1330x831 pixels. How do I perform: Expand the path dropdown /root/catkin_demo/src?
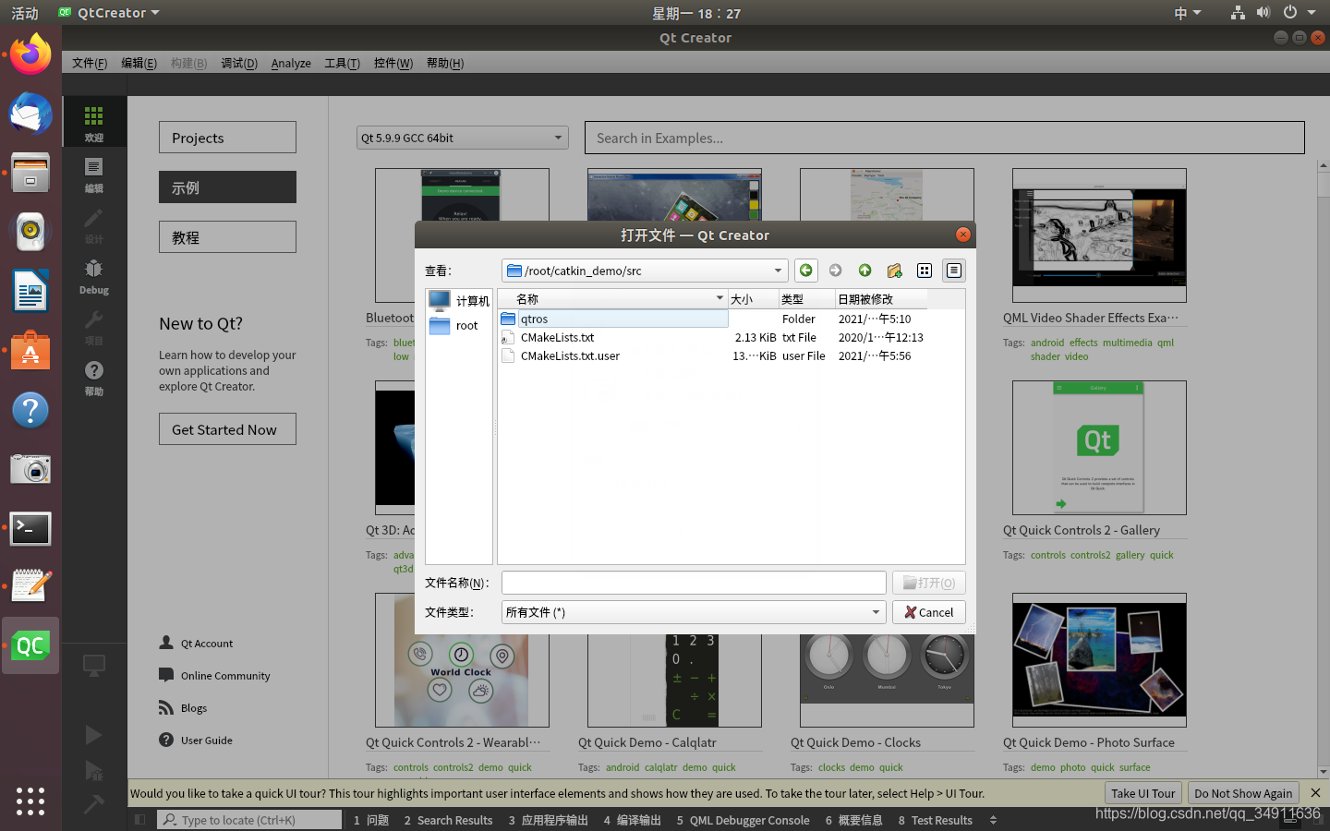(645, 271)
